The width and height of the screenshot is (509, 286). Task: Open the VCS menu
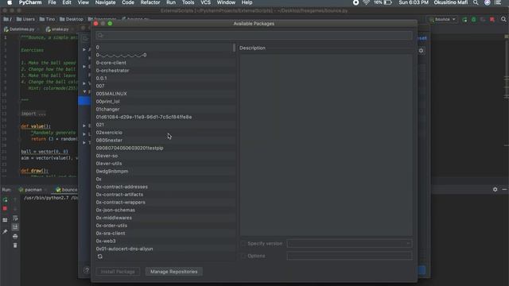pos(205,2)
